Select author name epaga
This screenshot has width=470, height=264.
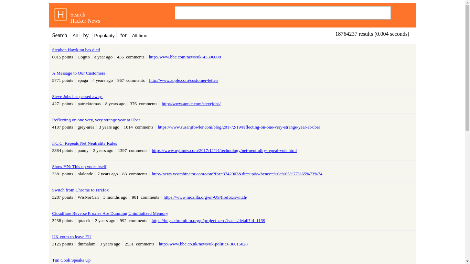83,80
